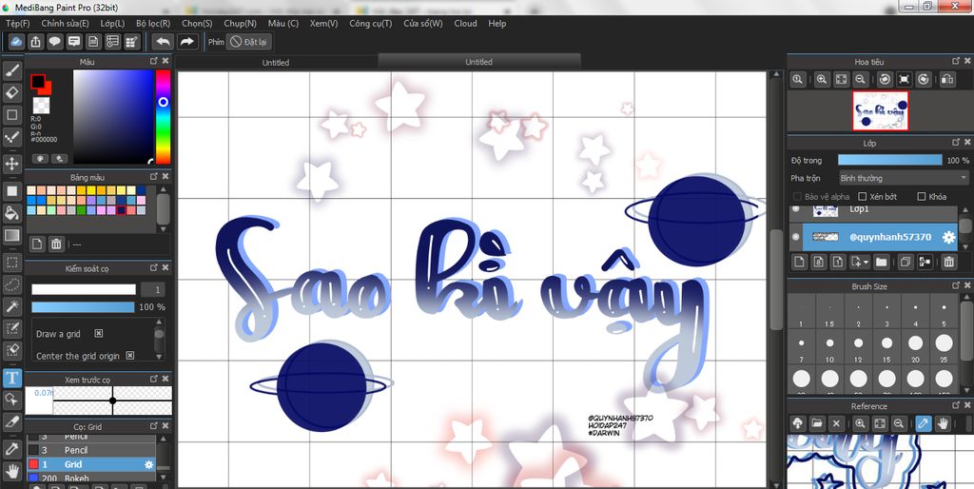Viewport: 974px width, 489px height.
Task: Select the Gradient tool
Action: [11, 236]
